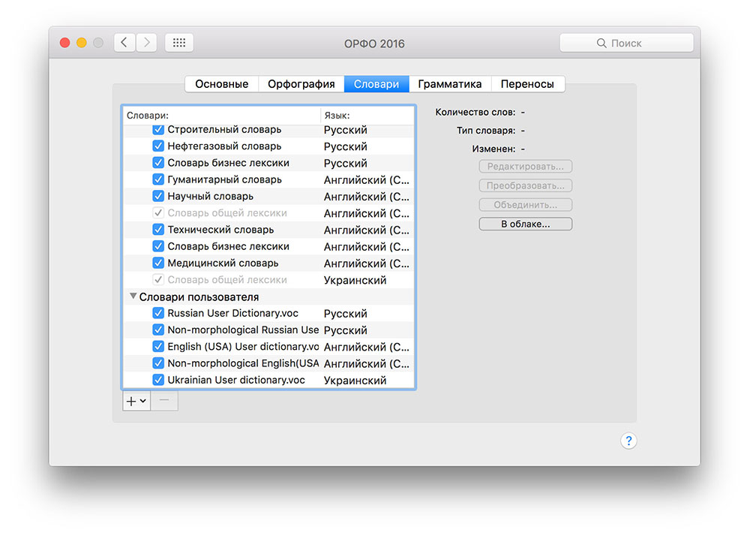This screenshot has width=750, height=533.
Task: Click the Объединить... button
Action: 525,205
